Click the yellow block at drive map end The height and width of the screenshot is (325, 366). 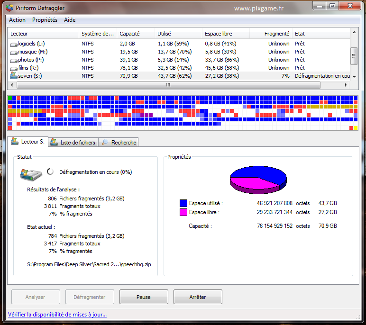point(356,128)
